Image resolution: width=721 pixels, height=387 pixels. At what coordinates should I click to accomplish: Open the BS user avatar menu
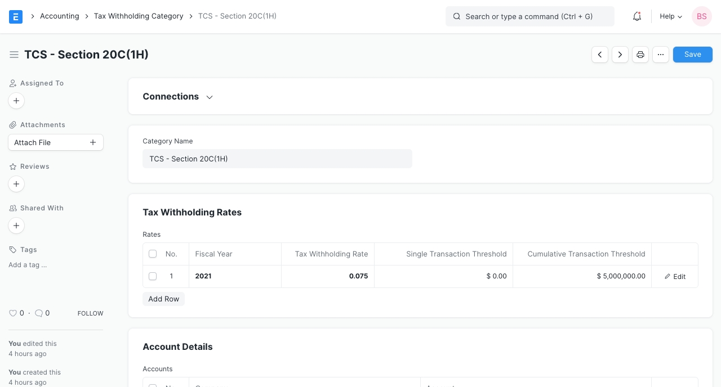point(702,16)
